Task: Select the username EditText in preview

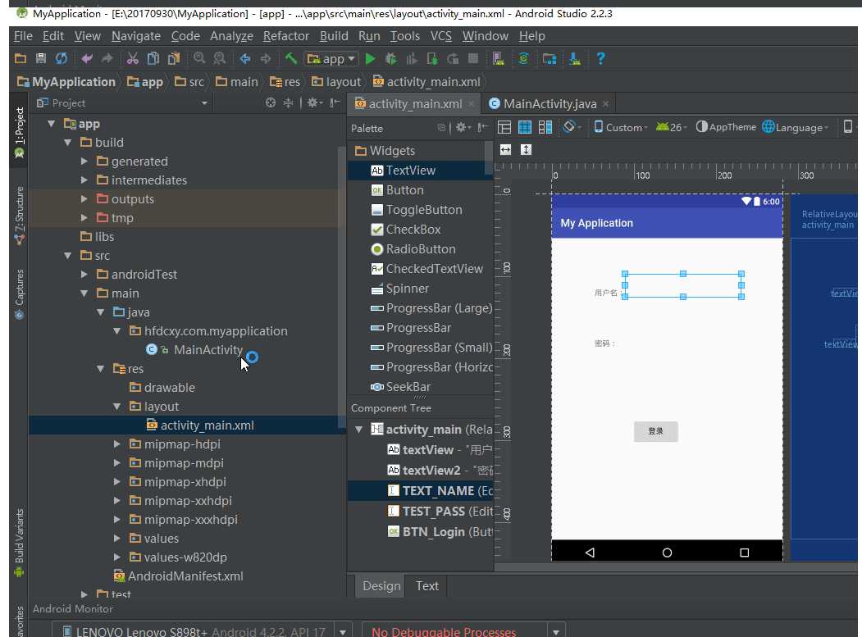Action: (683, 285)
